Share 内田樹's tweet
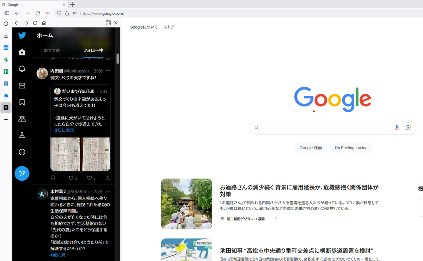423x261 pixels. (x=108, y=178)
